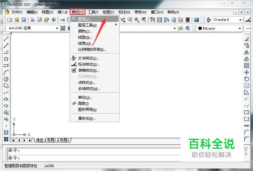Viewport: 253px width, 171px height.
Task: Select the Arc tool
Action: coord(6,72)
